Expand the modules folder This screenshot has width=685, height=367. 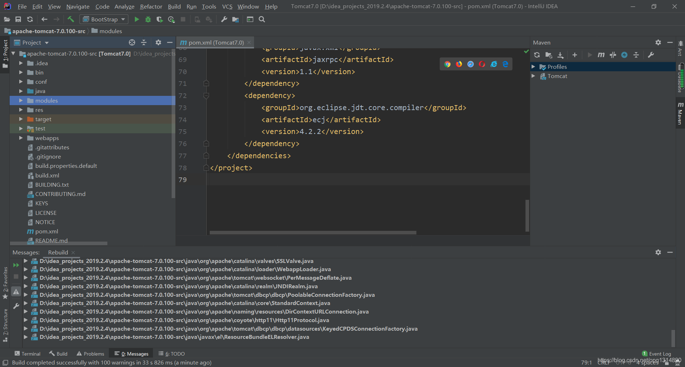21,100
